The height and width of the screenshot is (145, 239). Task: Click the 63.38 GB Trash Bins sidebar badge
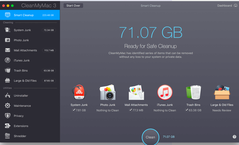pos(49,71)
